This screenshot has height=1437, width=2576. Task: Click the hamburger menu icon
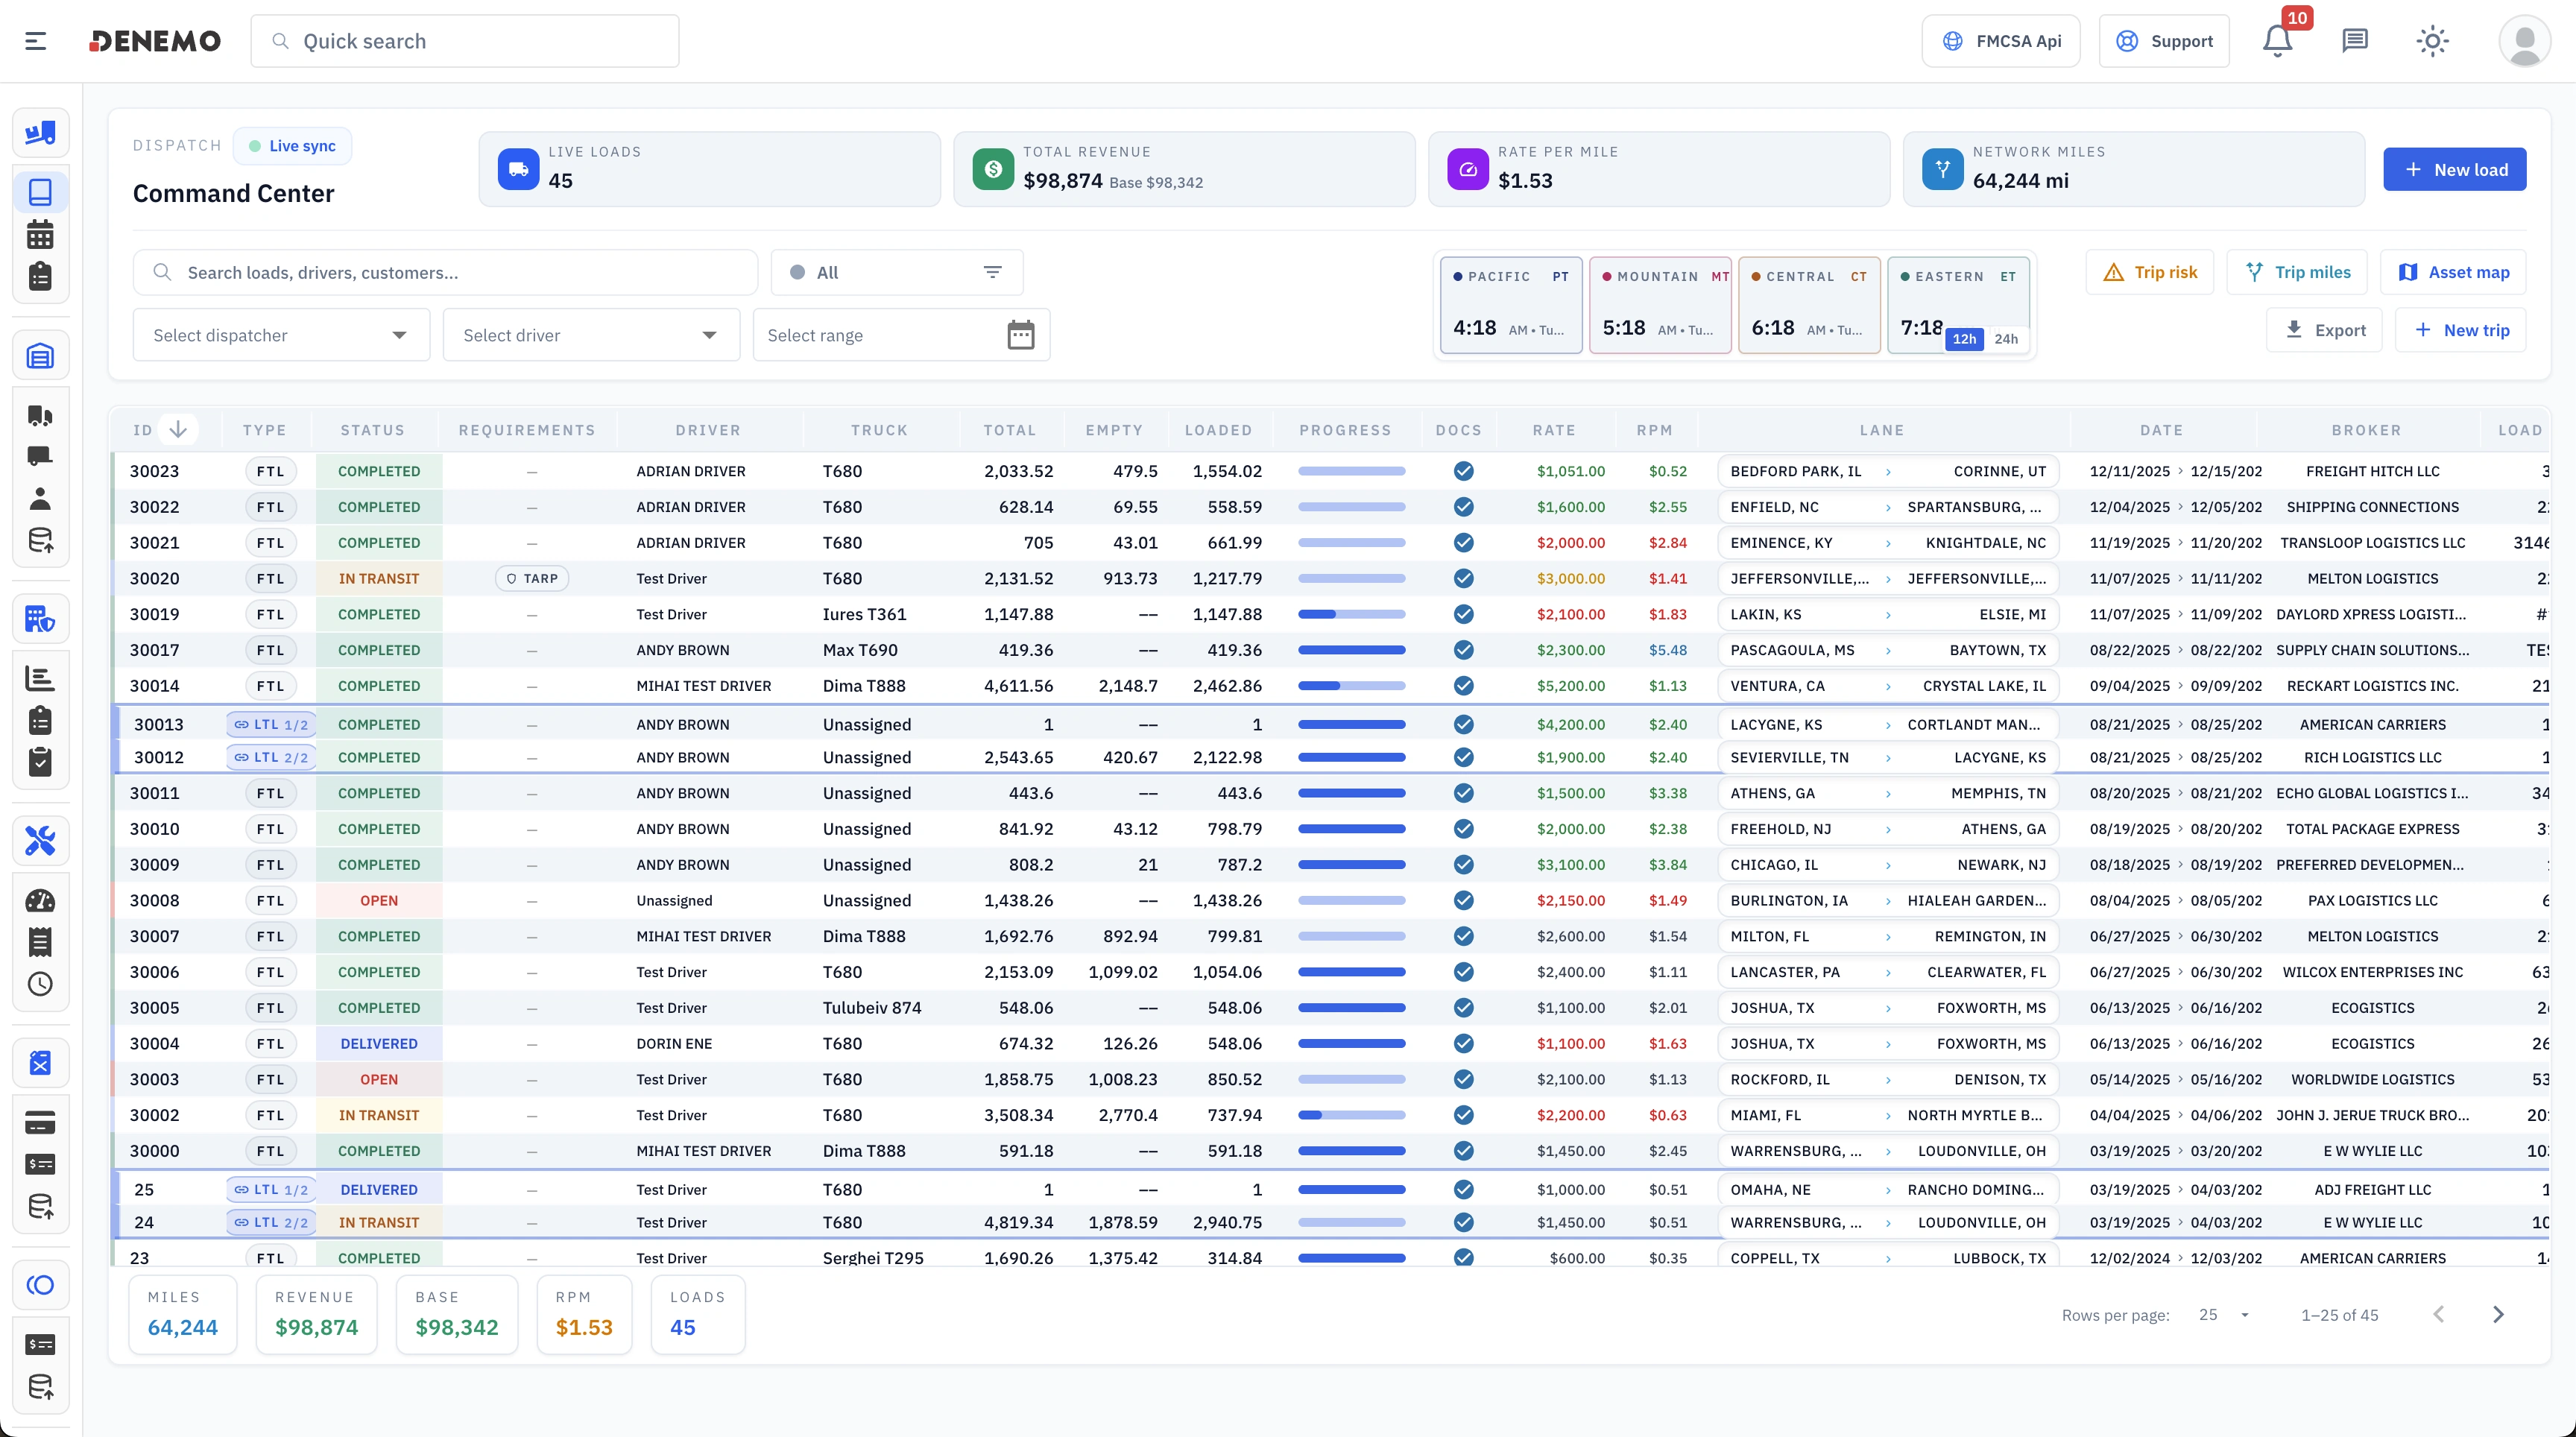[36, 41]
